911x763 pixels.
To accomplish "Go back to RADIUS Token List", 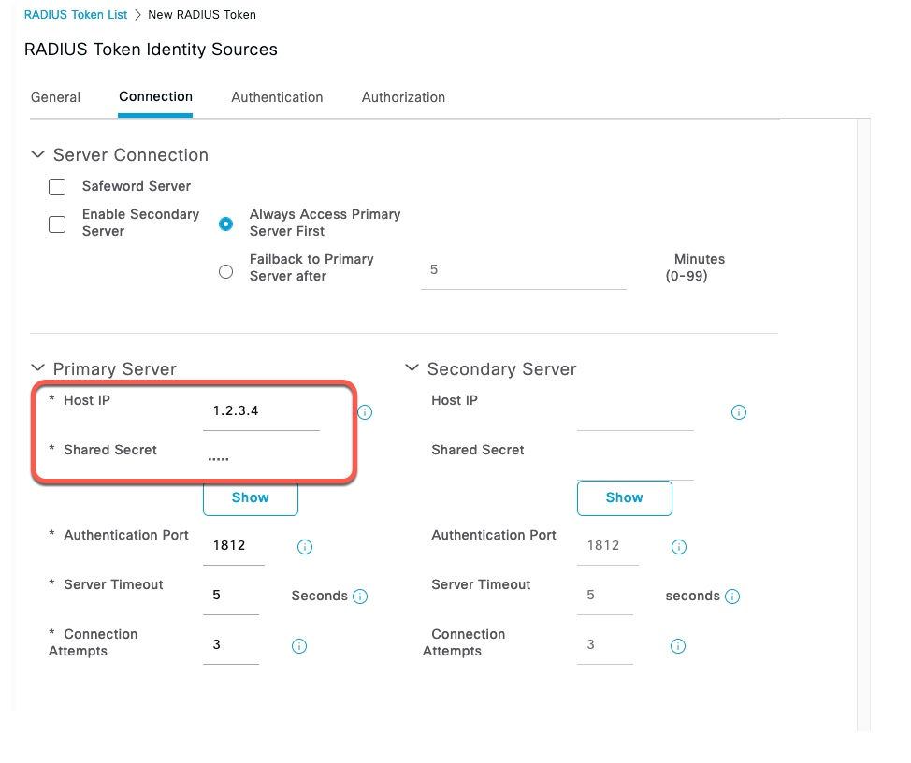I will (76, 15).
